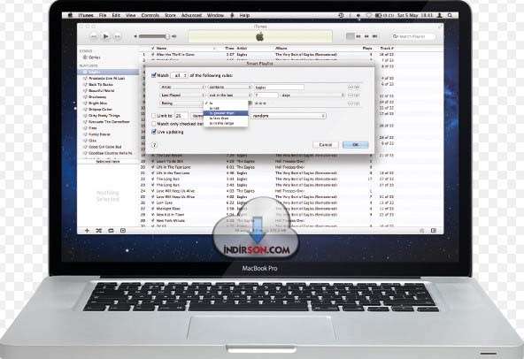Open the 'random' selection popup
Screen dimensions: 524x359
click(289, 116)
